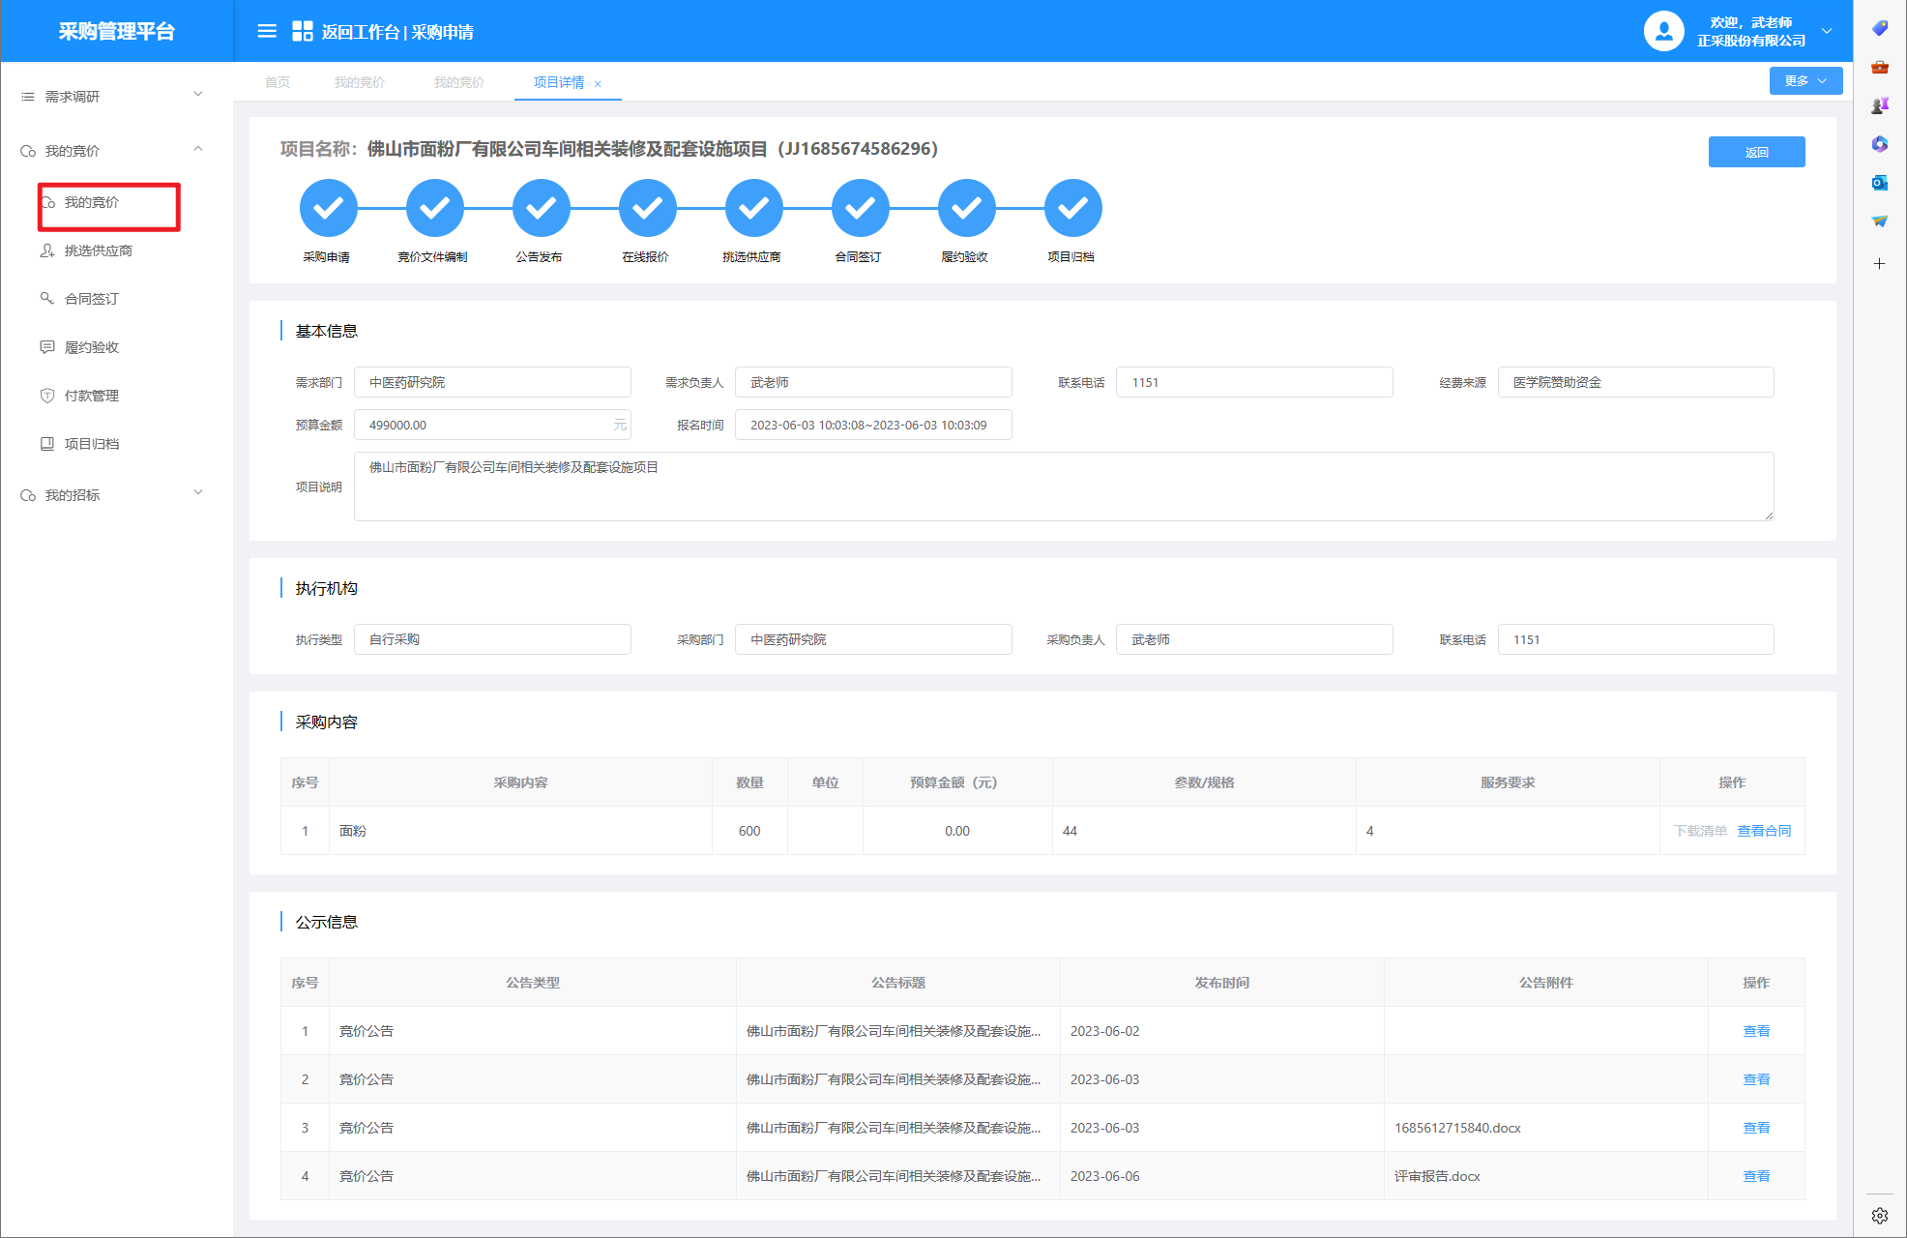Click the 预算金额 input field
The height and width of the screenshot is (1238, 1907).
point(492,425)
